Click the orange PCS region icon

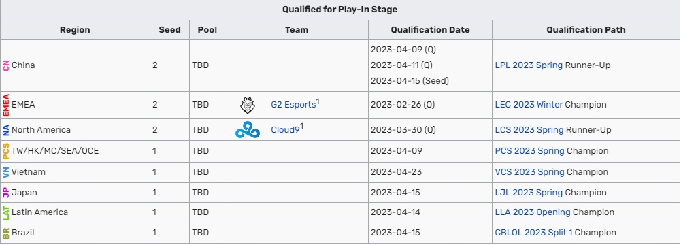tap(5, 151)
